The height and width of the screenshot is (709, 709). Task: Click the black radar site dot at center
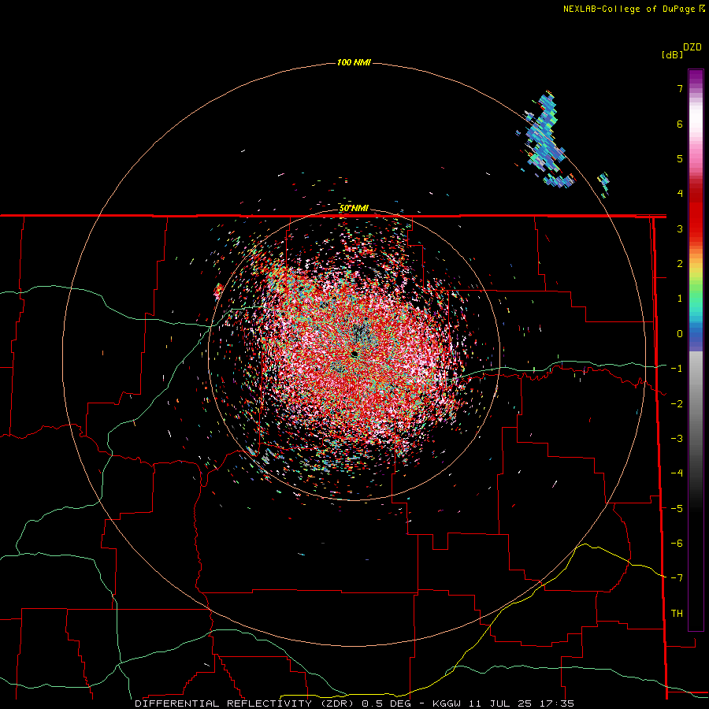pyautogui.click(x=354, y=354)
